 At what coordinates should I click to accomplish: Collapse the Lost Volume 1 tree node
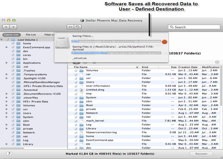[x=2, y=40]
